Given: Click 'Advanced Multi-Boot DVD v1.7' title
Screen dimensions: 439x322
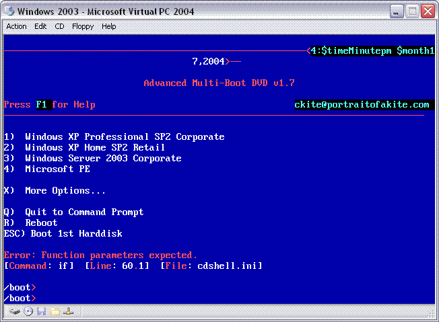Looking at the screenshot, I should click(x=219, y=83).
